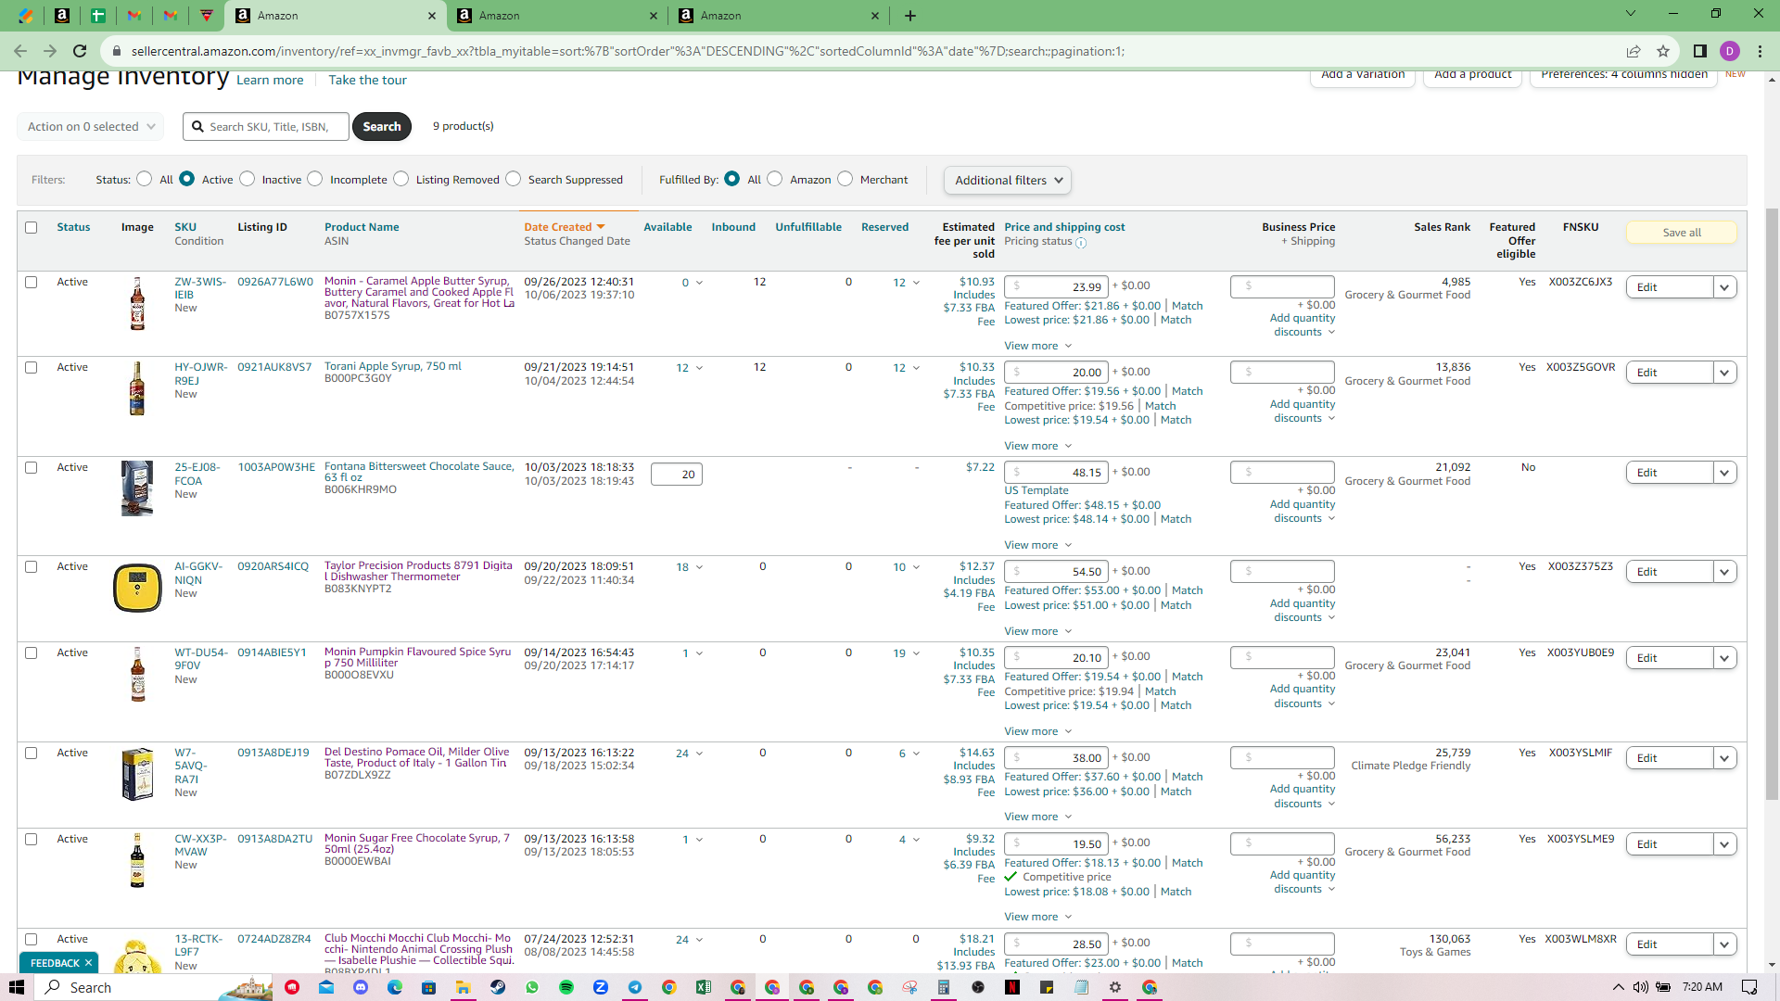The width and height of the screenshot is (1780, 1001).
Task: Open Edit dropdown arrow for Fontana Chocolate Sauce
Action: click(1724, 473)
